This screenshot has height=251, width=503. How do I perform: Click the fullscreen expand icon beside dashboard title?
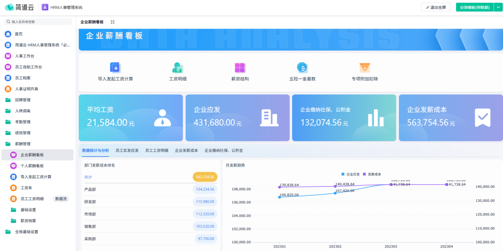[x=112, y=22]
